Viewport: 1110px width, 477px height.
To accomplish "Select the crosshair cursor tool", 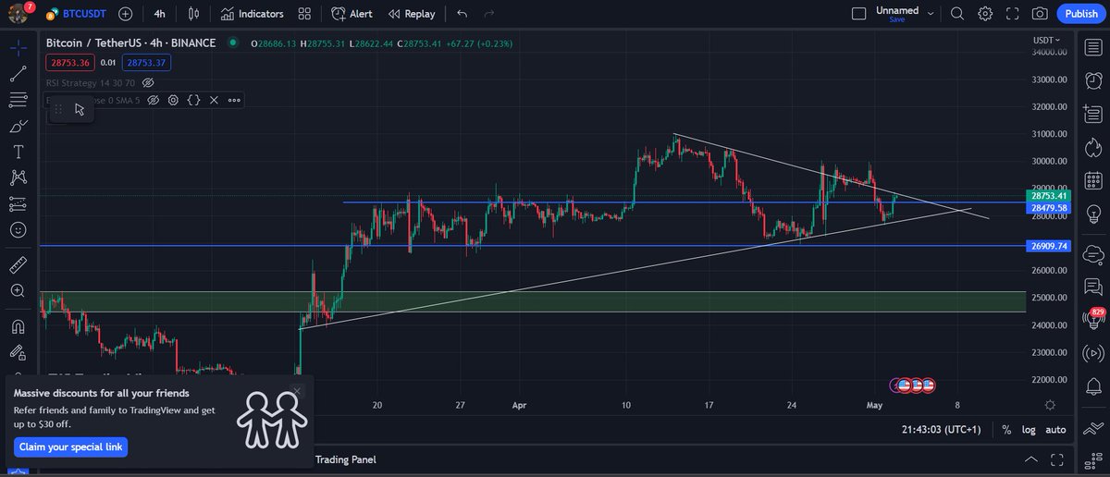I will point(18,47).
